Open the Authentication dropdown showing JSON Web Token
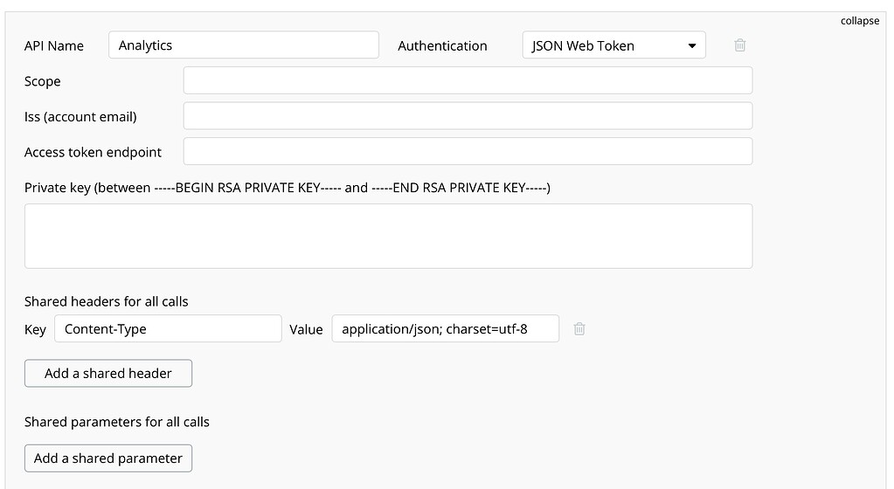This screenshot has height=489, width=894. click(x=613, y=45)
